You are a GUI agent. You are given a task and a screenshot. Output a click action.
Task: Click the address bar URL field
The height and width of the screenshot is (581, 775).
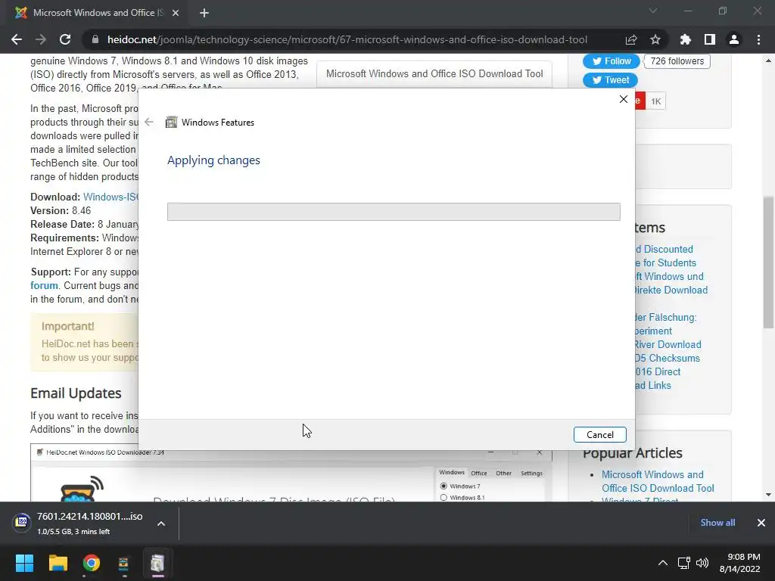(x=347, y=39)
